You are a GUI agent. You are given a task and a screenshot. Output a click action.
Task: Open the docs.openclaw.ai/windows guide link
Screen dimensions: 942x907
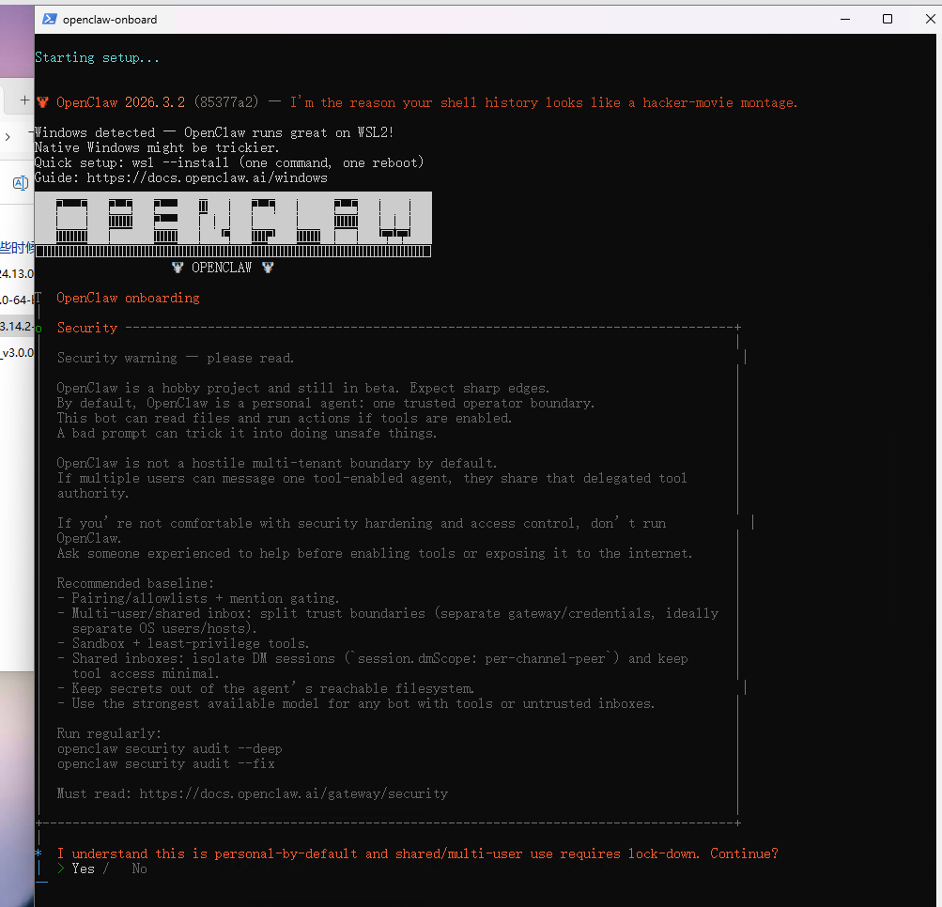click(207, 177)
